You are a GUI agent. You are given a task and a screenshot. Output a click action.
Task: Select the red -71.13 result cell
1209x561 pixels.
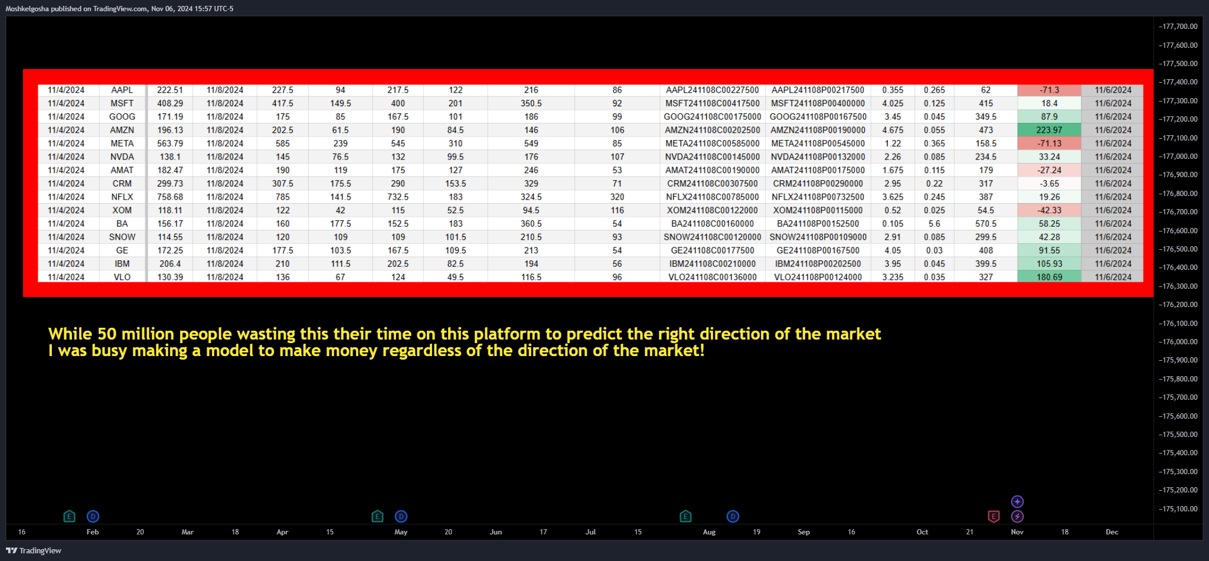pyautogui.click(x=1050, y=143)
